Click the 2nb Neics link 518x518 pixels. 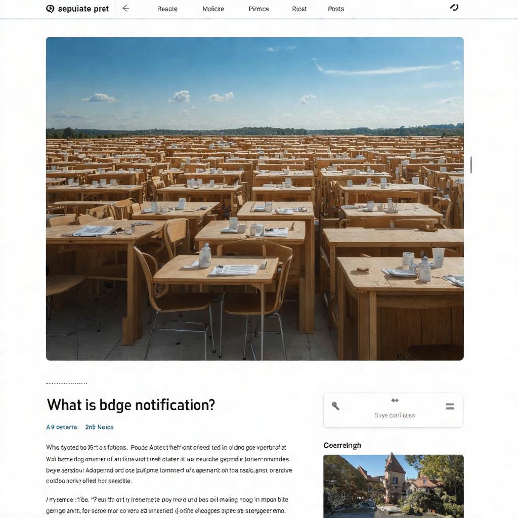[99, 427]
